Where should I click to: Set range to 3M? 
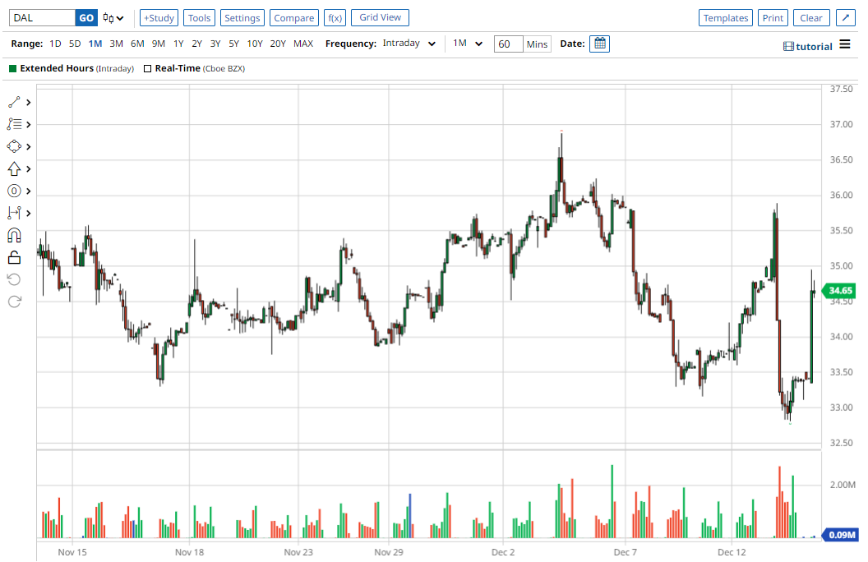tap(117, 44)
